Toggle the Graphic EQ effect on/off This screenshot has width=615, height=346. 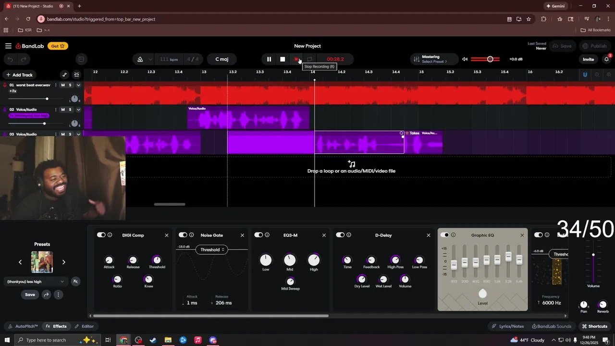[444, 235]
